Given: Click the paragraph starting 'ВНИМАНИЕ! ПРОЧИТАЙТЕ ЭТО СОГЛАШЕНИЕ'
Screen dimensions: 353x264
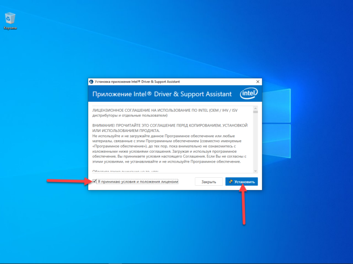Looking at the screenshot, I should (x=170, y=128).
